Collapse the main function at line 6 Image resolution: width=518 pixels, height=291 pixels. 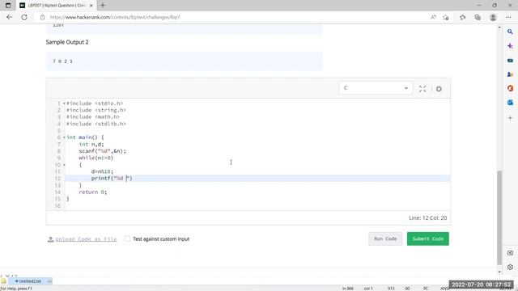coord(64,137)
